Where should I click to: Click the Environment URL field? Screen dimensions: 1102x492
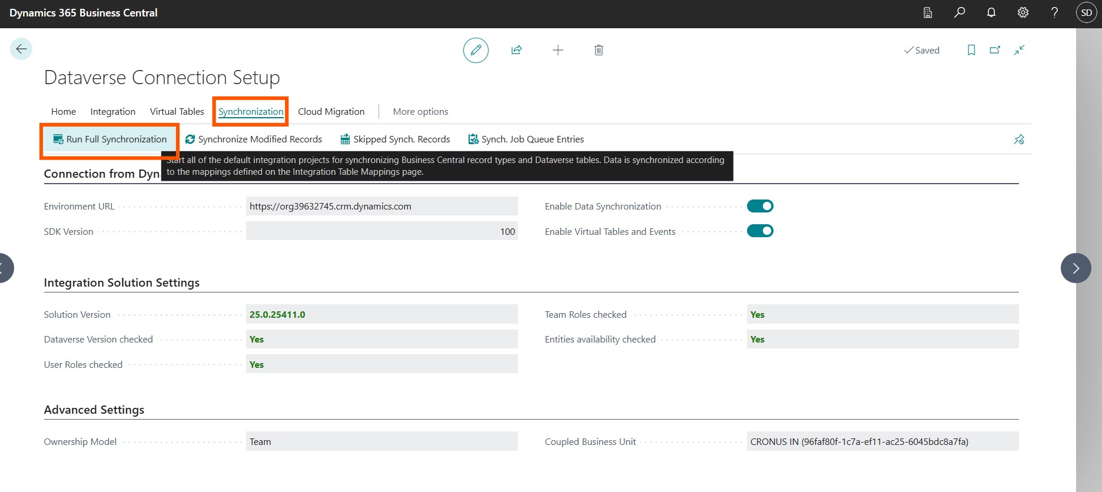click(381, 206)
